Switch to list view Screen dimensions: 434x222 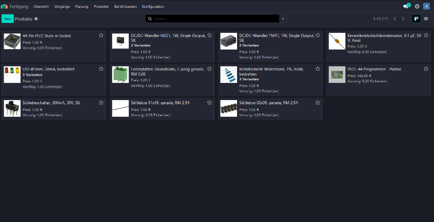(x=426, y=19)
